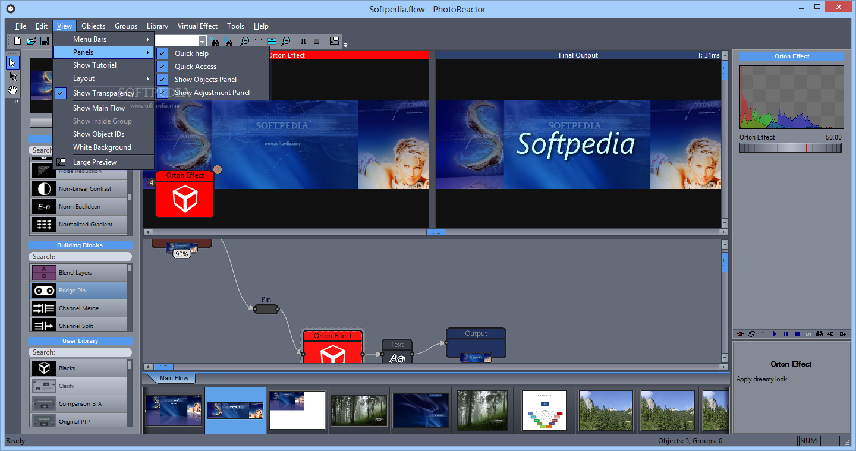Screen dimensions: 856x451
Task: Click the zoom in magnifier icon
Action: pyautogui.click(x=244, y=41)
